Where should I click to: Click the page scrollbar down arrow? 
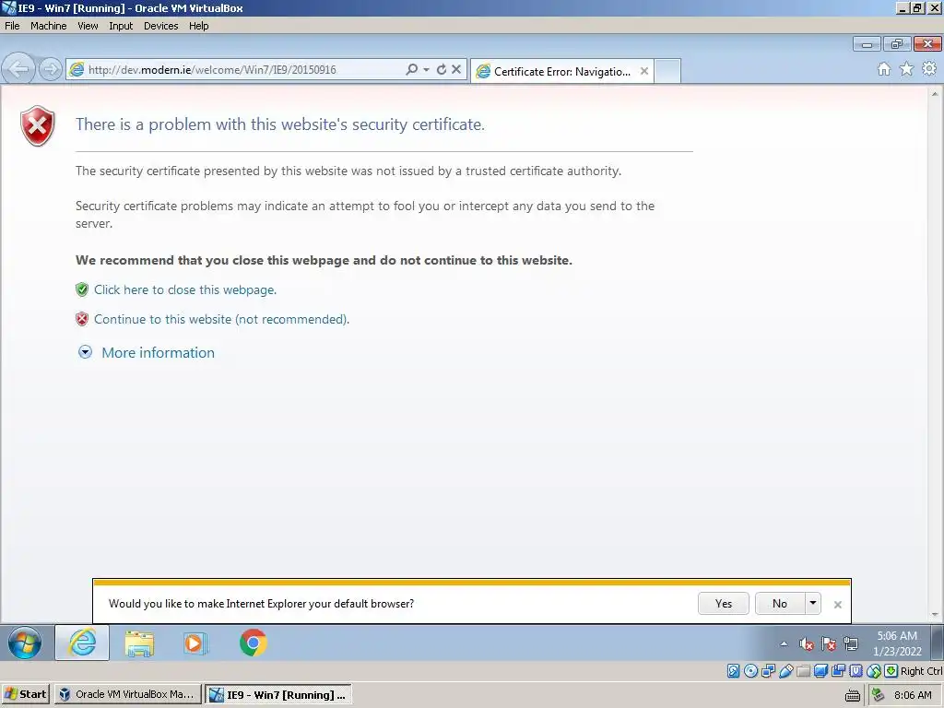[x=935, y=615]
